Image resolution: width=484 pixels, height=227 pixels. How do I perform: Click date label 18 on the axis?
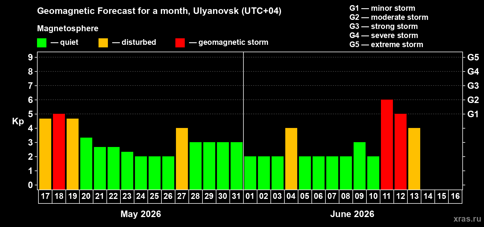click(59, 196)
